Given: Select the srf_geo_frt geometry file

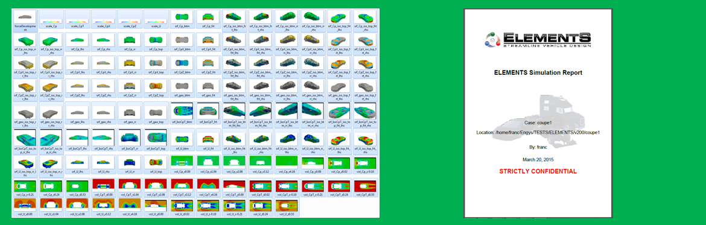Looking at the screenshot, I should 208,88.
